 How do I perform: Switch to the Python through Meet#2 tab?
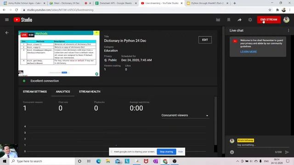pyautogui.click(x=207, y=3)
